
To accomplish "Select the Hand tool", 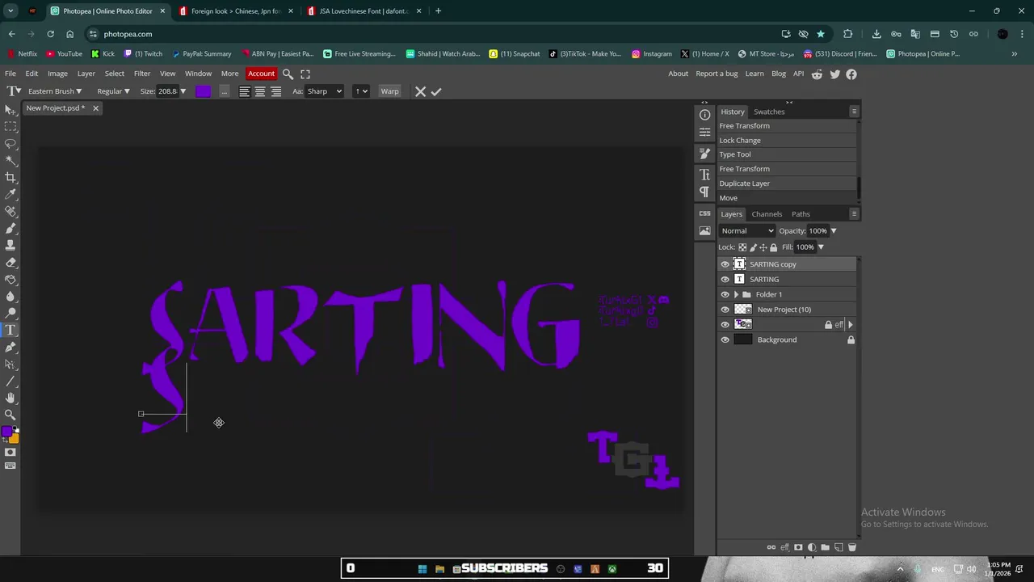I will tap(11, 399).
